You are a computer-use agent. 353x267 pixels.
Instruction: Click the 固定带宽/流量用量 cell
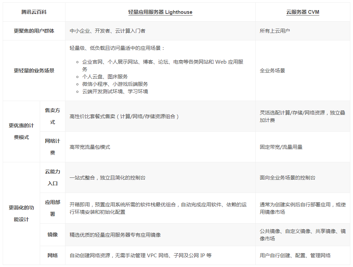tap(302, 147)
